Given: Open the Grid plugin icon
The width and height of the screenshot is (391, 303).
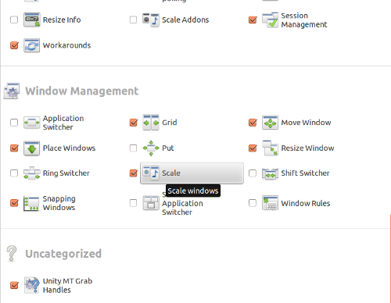Looking at the screenshot, I should click(x=151, y=123).
